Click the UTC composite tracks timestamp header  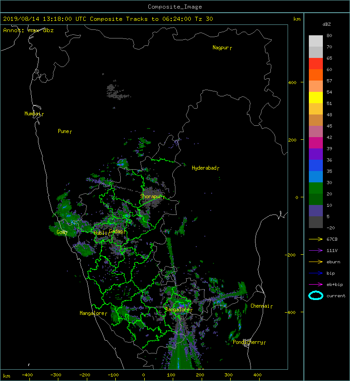[108, 19]
